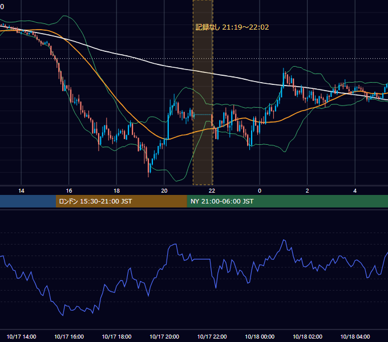Click the 14 hour axis label
This screenshot has width=388, height=342.
click(21, 191)
